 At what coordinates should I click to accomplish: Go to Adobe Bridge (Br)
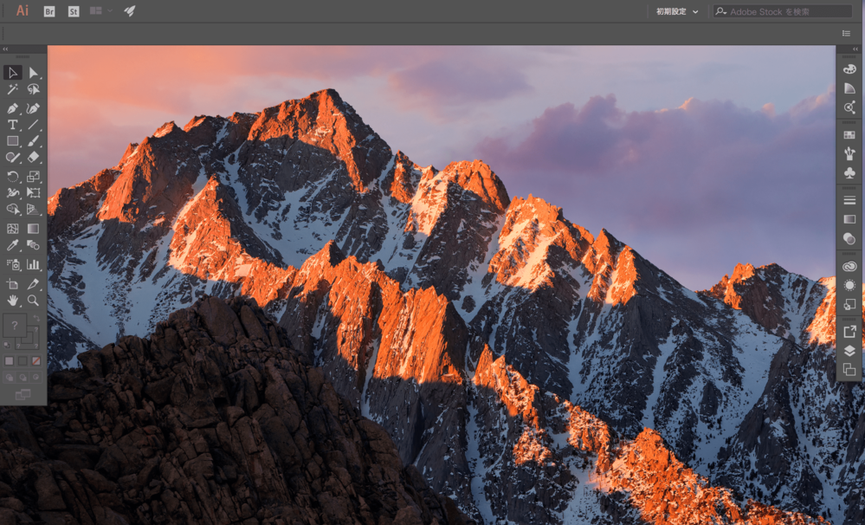point(49,11)
